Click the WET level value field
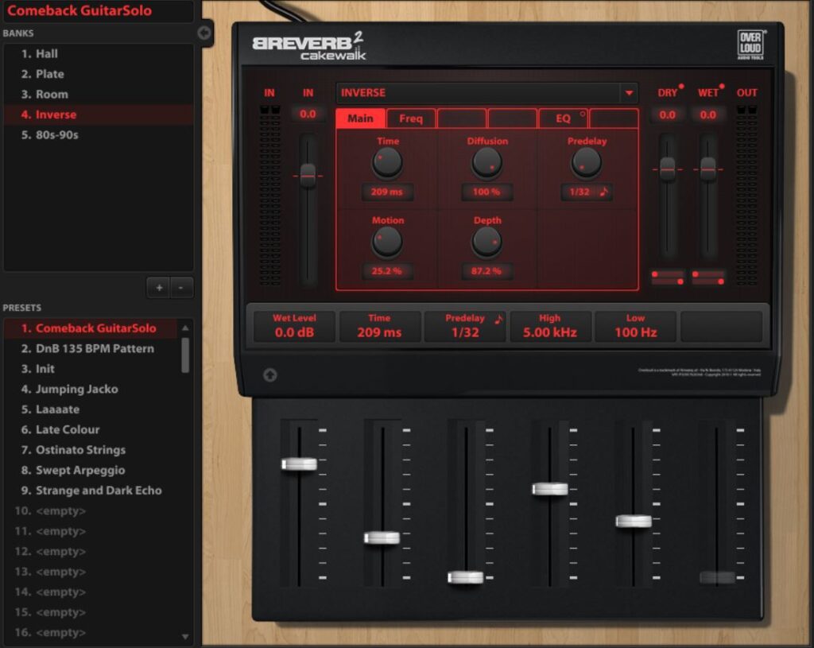Image resolution: width=814 pixels, height=648 pixels. click(708, 114)
